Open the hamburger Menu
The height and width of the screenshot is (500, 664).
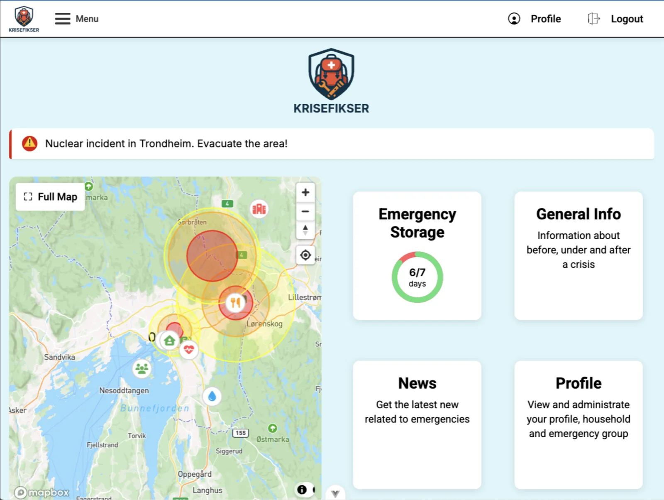(x=77, y=19)
